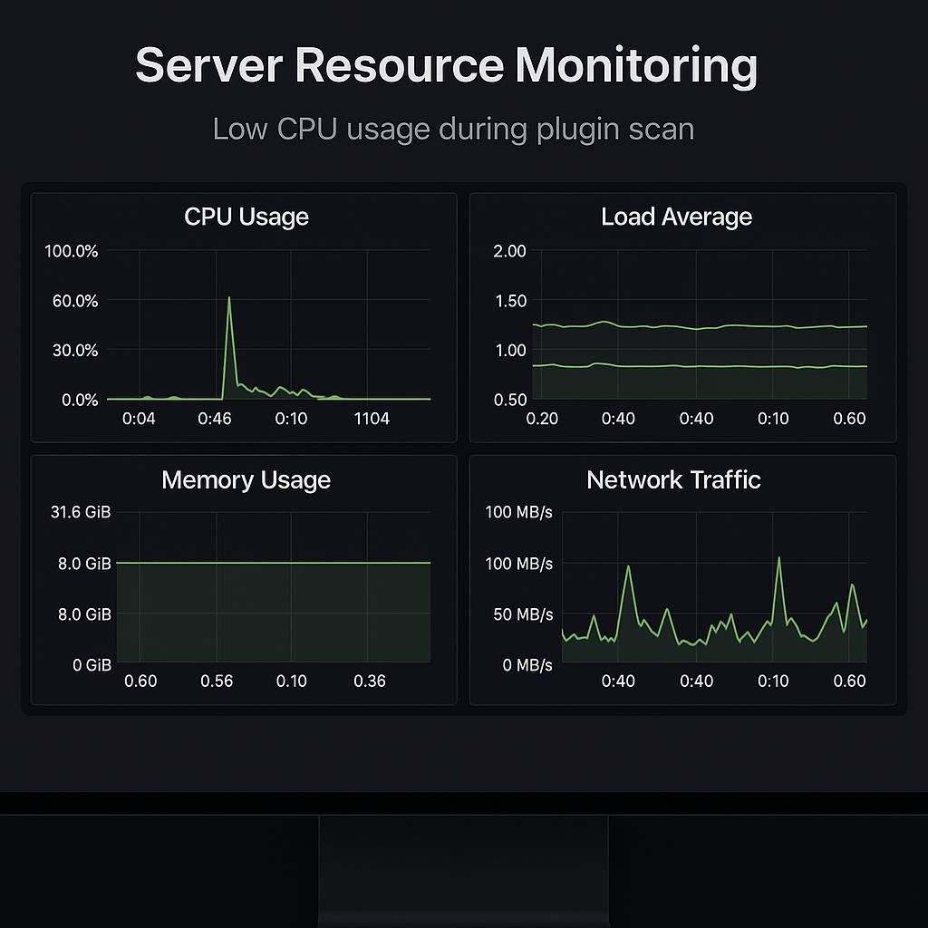The image size is (928, 928).
Task: Click the tallest peak in Network Traffic
Action: coord(778,559)
